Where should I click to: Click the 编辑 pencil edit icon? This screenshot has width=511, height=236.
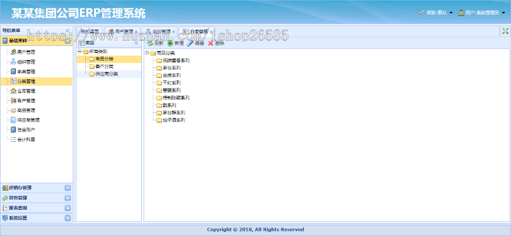(x=191, y=43)
